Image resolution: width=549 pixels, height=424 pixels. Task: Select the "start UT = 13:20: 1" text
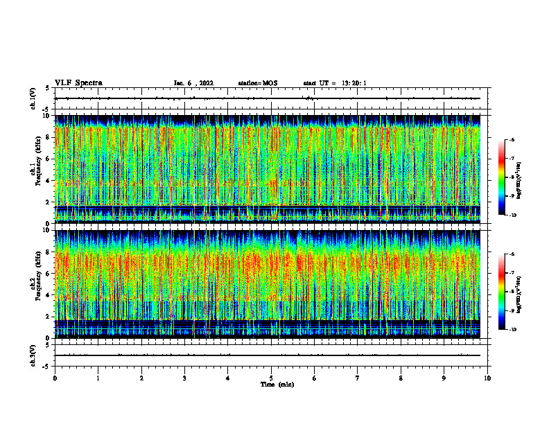tap(335, 83)
